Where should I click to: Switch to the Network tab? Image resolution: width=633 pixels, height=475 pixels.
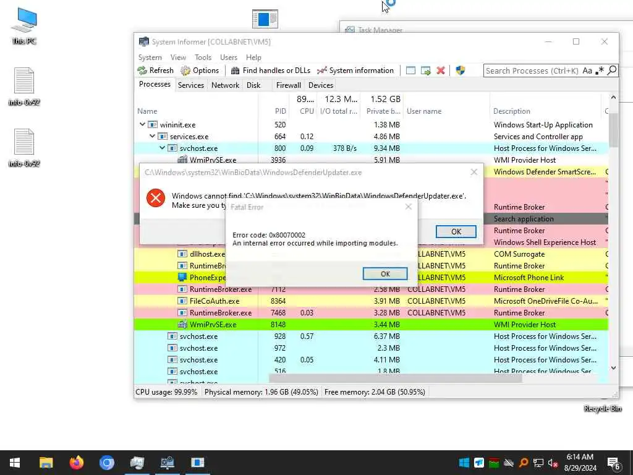[x=225, y=85]
